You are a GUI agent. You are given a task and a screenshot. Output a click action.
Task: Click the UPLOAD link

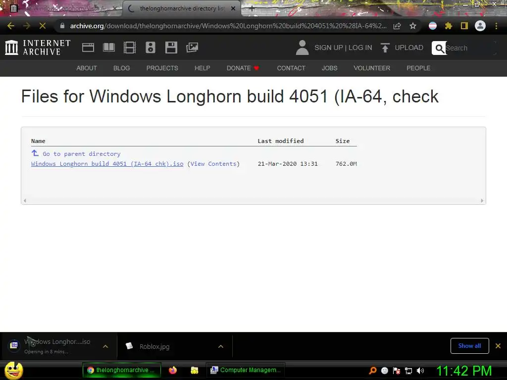[409, 47]
